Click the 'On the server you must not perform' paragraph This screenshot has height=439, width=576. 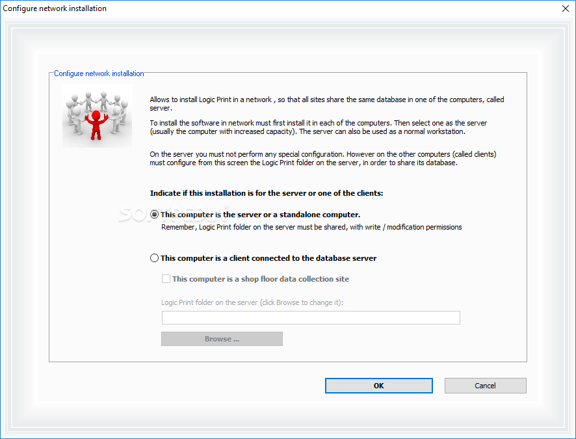tap(323, 158)
